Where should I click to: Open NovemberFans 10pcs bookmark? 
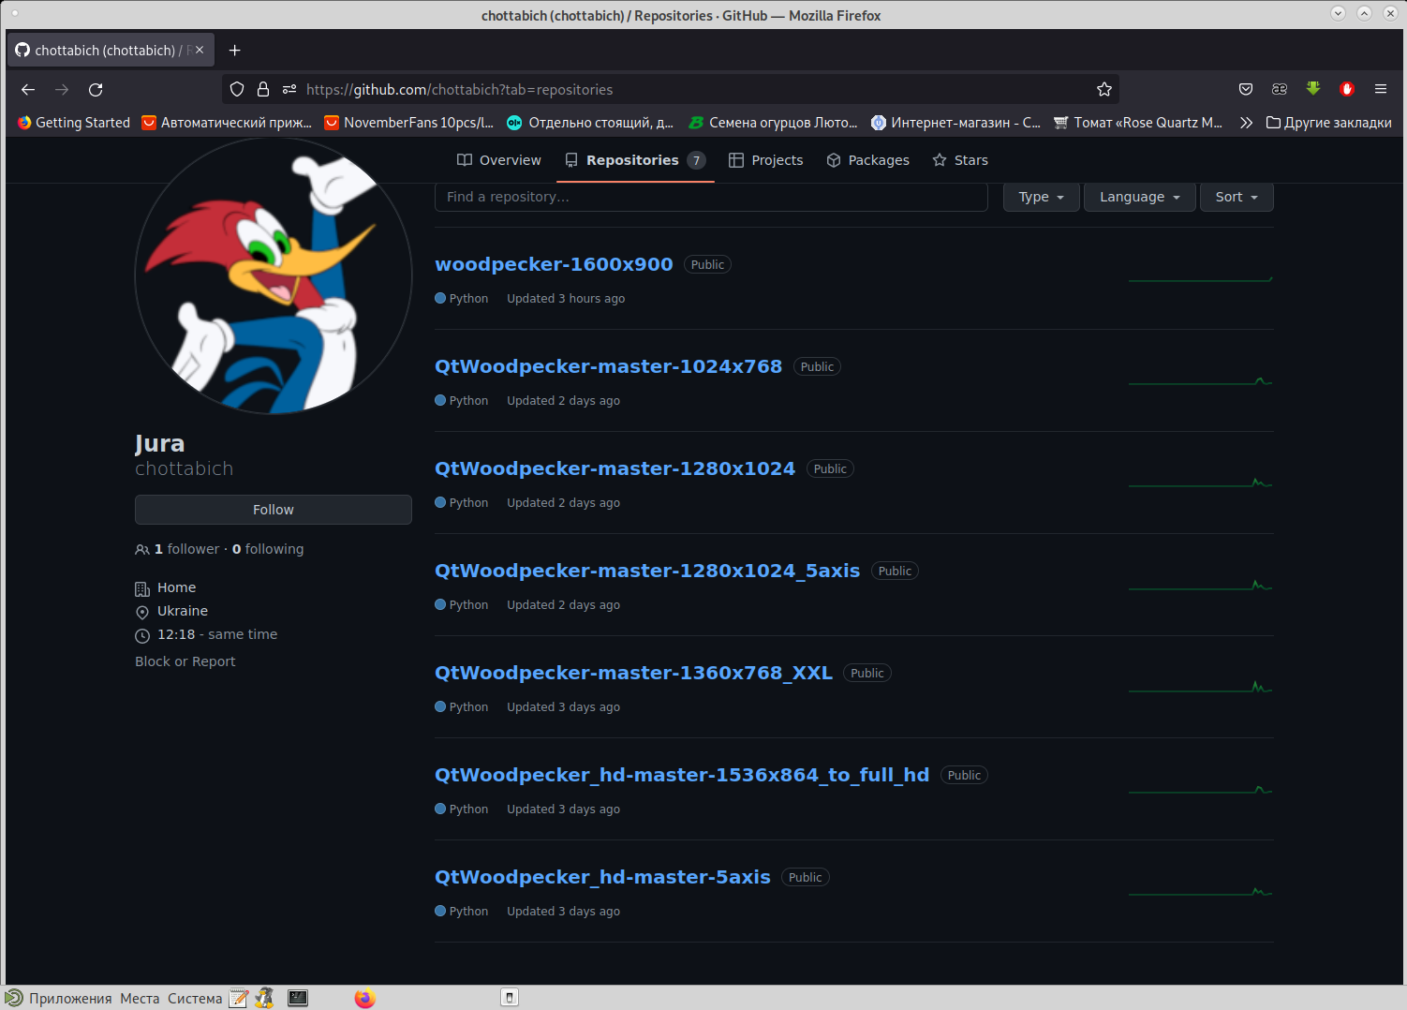pos(408,123)
